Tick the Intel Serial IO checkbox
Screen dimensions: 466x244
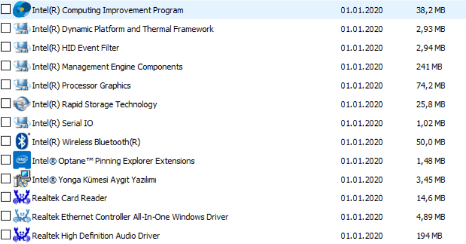point(5,122)
